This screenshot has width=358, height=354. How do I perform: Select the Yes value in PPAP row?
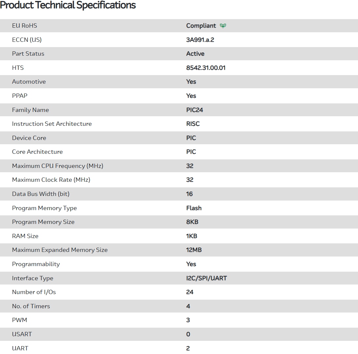(x=191, y=96)
